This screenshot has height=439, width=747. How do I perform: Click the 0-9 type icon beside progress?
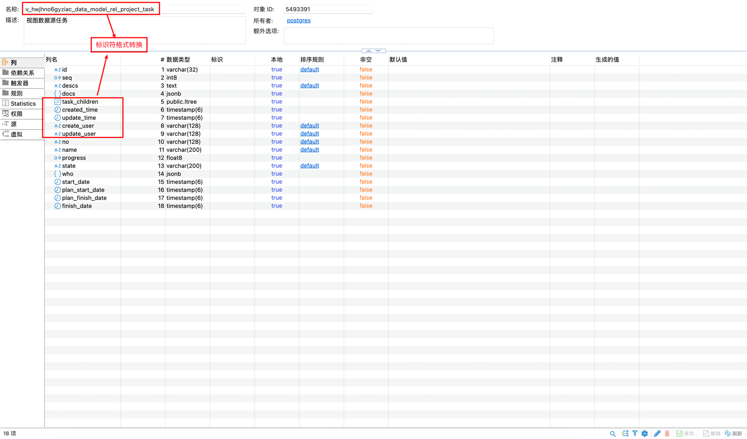(58, 158)
